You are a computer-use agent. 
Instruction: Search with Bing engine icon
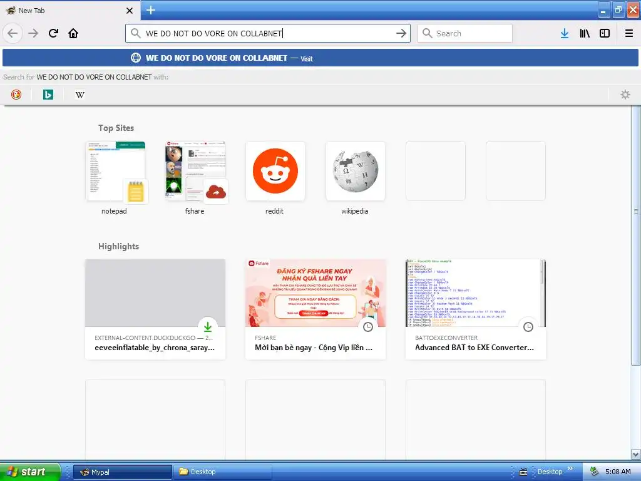(48, 95)
